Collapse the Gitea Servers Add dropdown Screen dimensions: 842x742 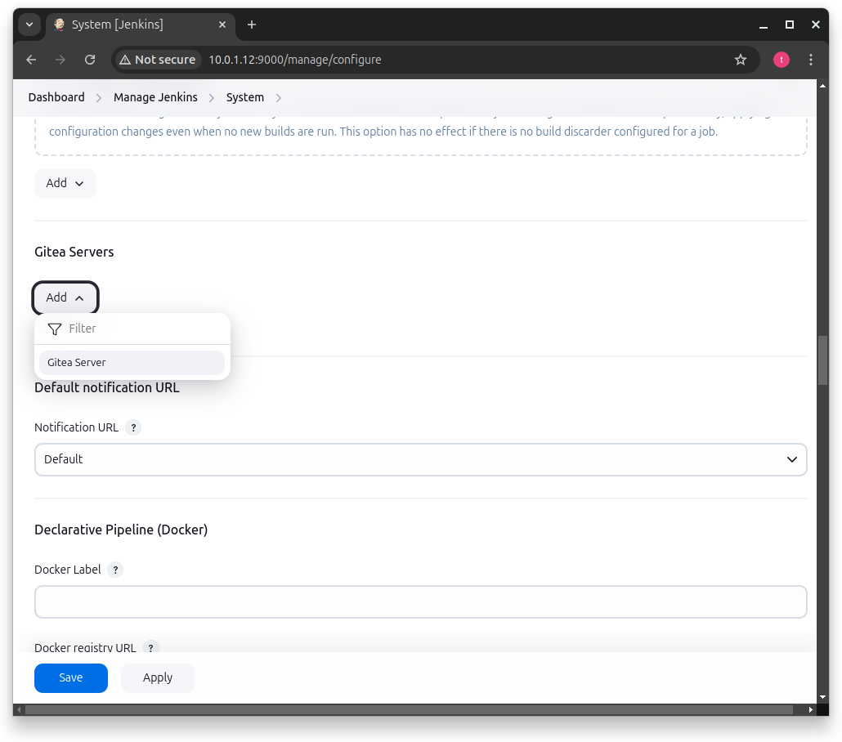(x=65, y=297)
